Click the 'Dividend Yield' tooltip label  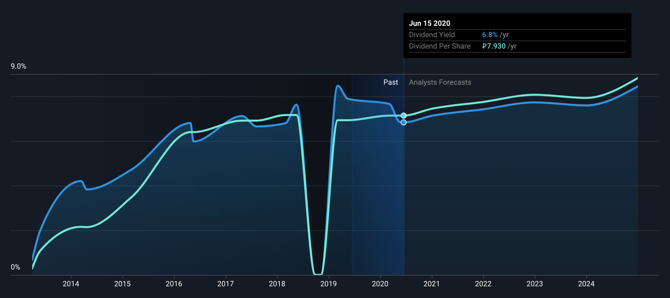(x=432, y=35)
